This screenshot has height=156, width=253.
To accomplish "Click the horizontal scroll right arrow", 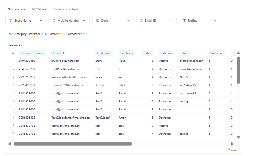I will pyautogui.click(x=232, y=144).
